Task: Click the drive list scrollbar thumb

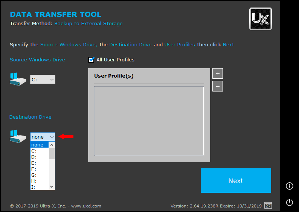Action: pyautogui.click(x=52, y=154)
